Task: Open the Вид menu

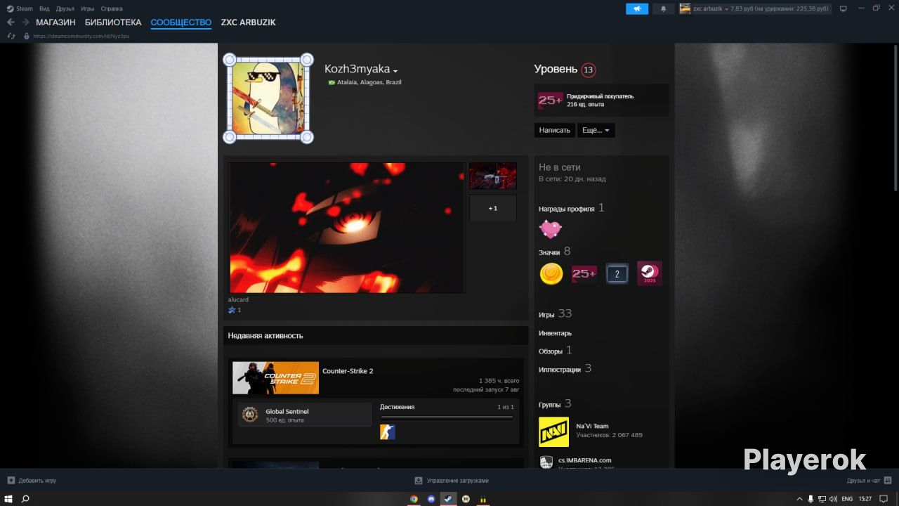Action: (44, 8)
